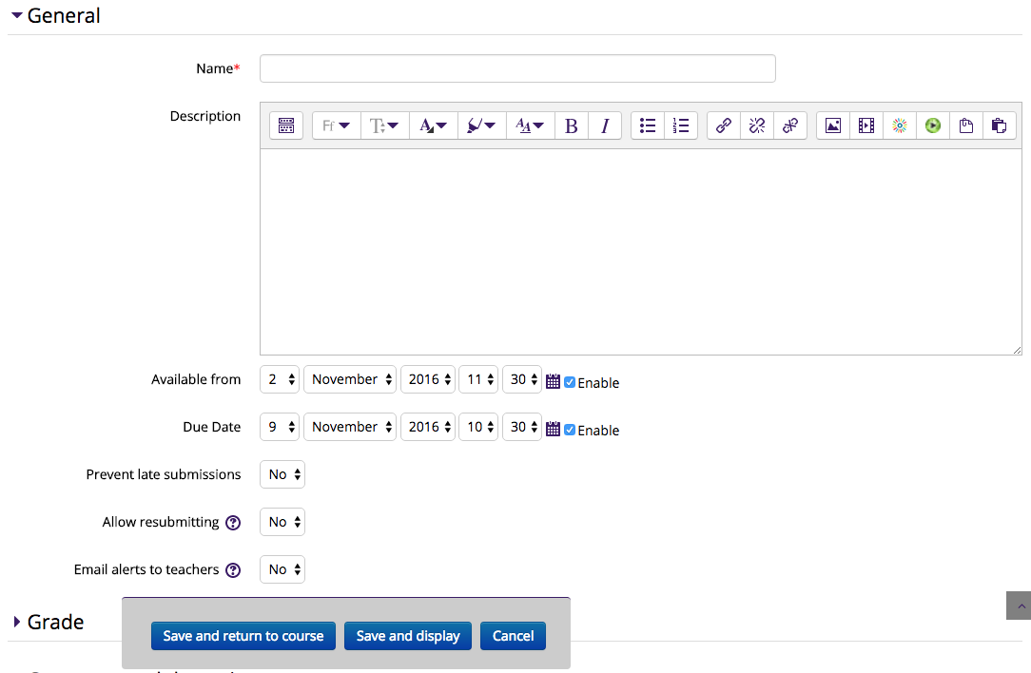Open the highlight color picker in editor

tap(482, 125)
